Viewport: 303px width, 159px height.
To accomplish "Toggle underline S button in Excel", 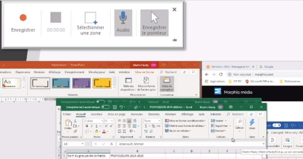I will click(x=96, y=126).
